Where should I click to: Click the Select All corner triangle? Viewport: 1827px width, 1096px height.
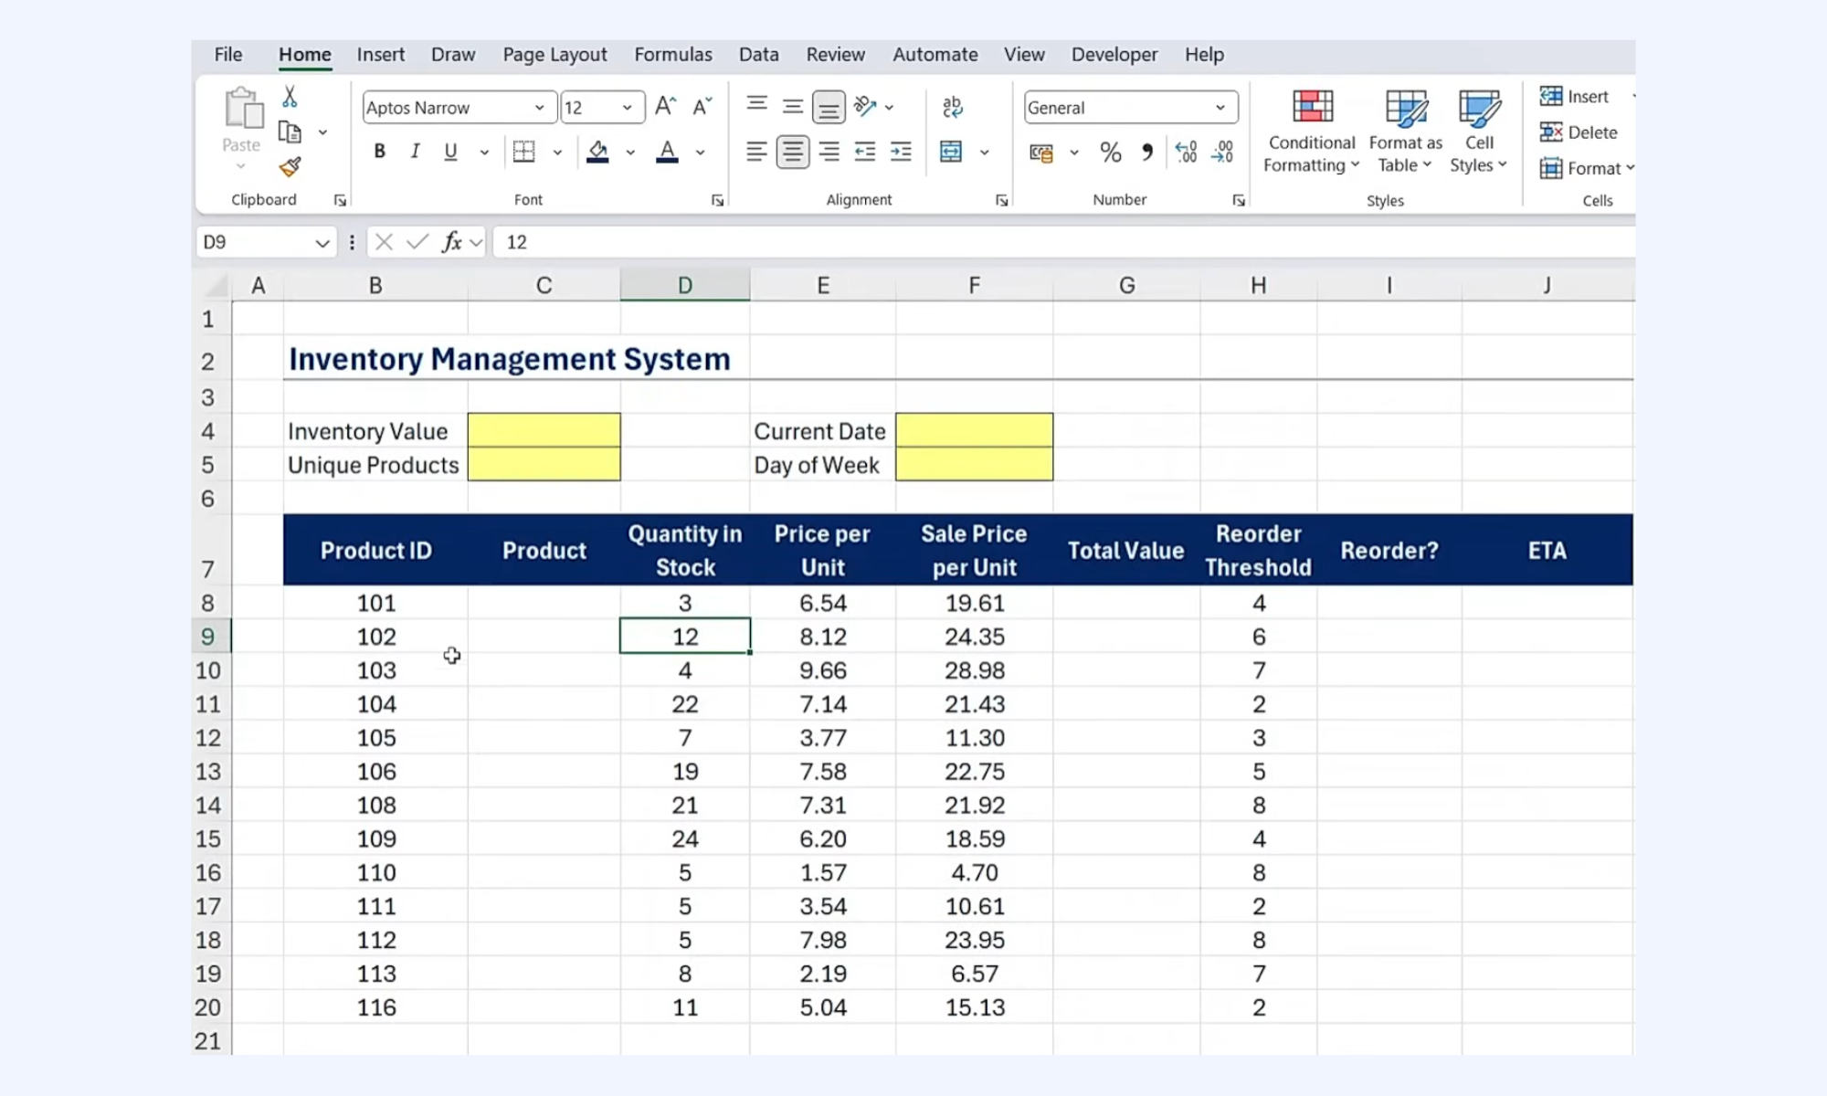tap(216, 286)
